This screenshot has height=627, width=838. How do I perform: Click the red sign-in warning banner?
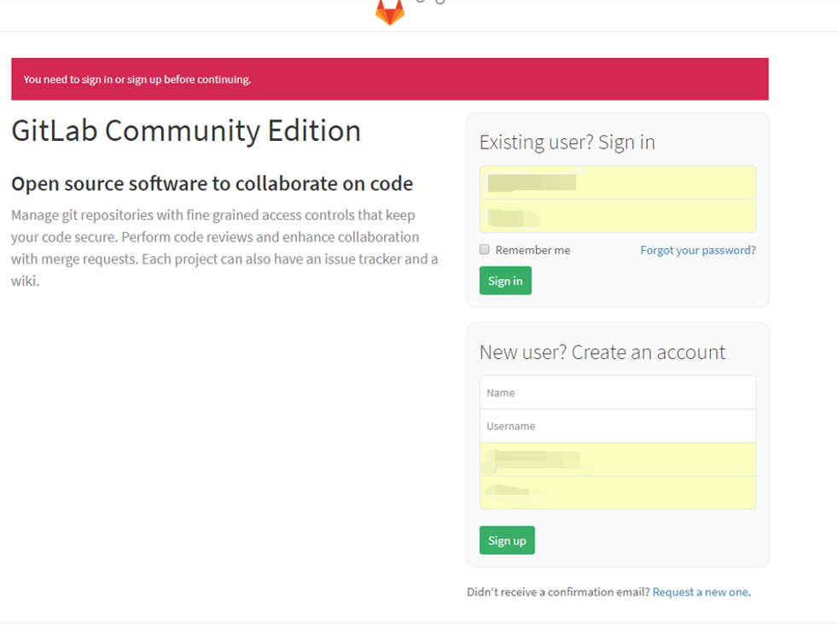click(x=390, y=79)
